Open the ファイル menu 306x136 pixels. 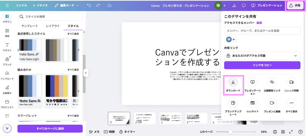[x=21, y=5]
